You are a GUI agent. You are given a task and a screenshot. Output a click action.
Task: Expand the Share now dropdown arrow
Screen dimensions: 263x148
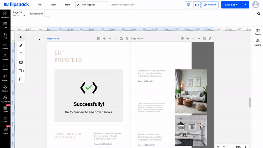[x=245, y=5]
